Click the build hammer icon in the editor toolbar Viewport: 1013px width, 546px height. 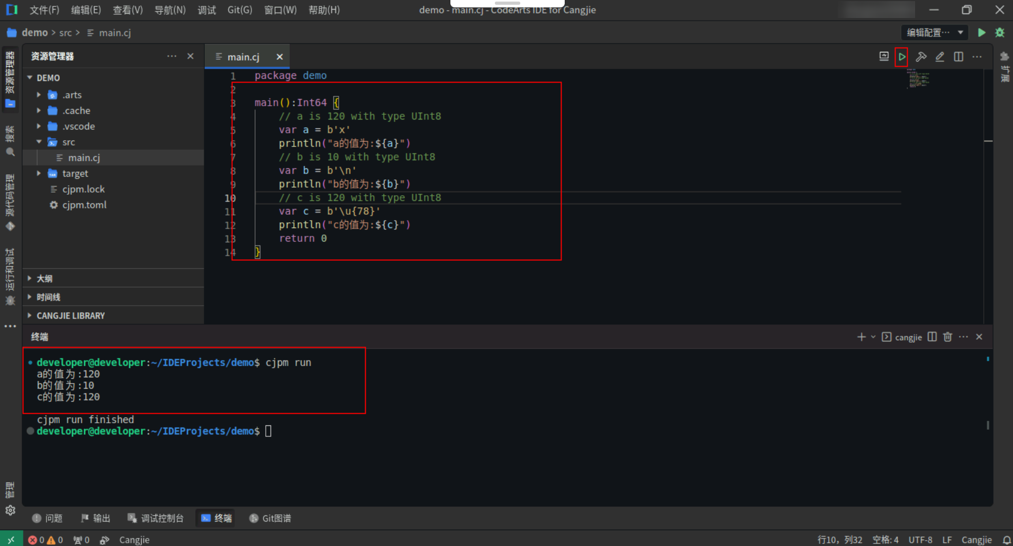point(921,57)
